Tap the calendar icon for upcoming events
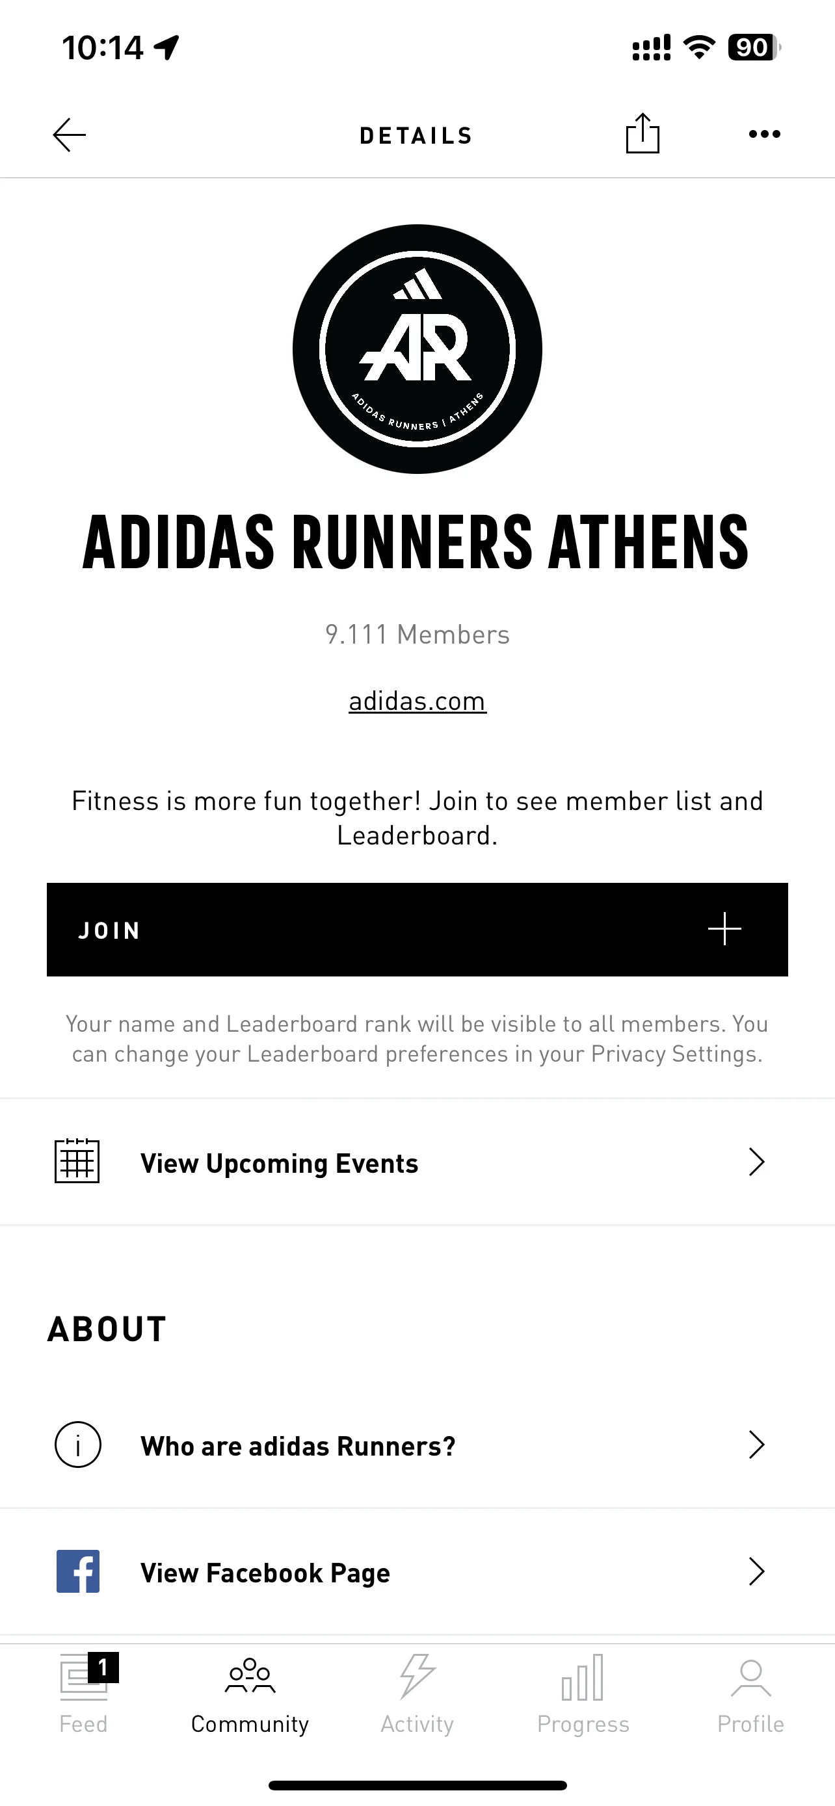The image size is (835, 1806). click(77, 1162)
